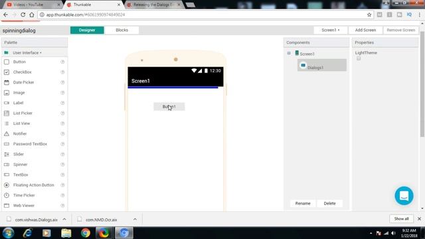The width and height of the screenshot is (425, 239).
Task: Select Image component in palette
Action: click(19, 93)
